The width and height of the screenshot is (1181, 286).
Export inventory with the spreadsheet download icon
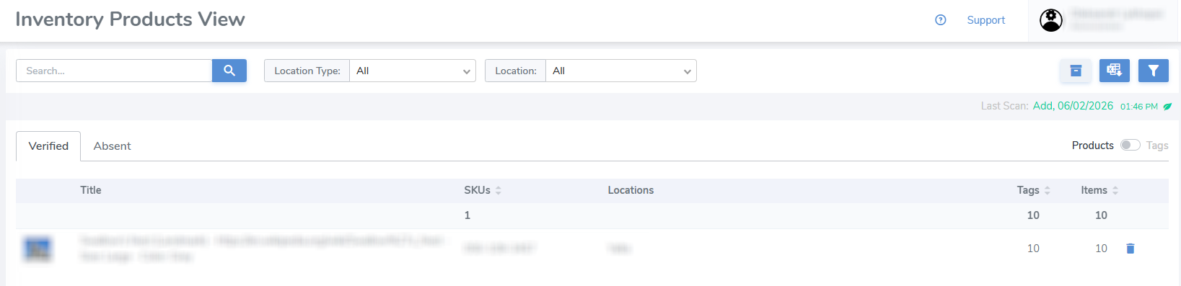tap(1115, 71)
